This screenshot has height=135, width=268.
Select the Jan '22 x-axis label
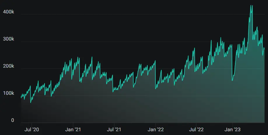click(156, 129)
